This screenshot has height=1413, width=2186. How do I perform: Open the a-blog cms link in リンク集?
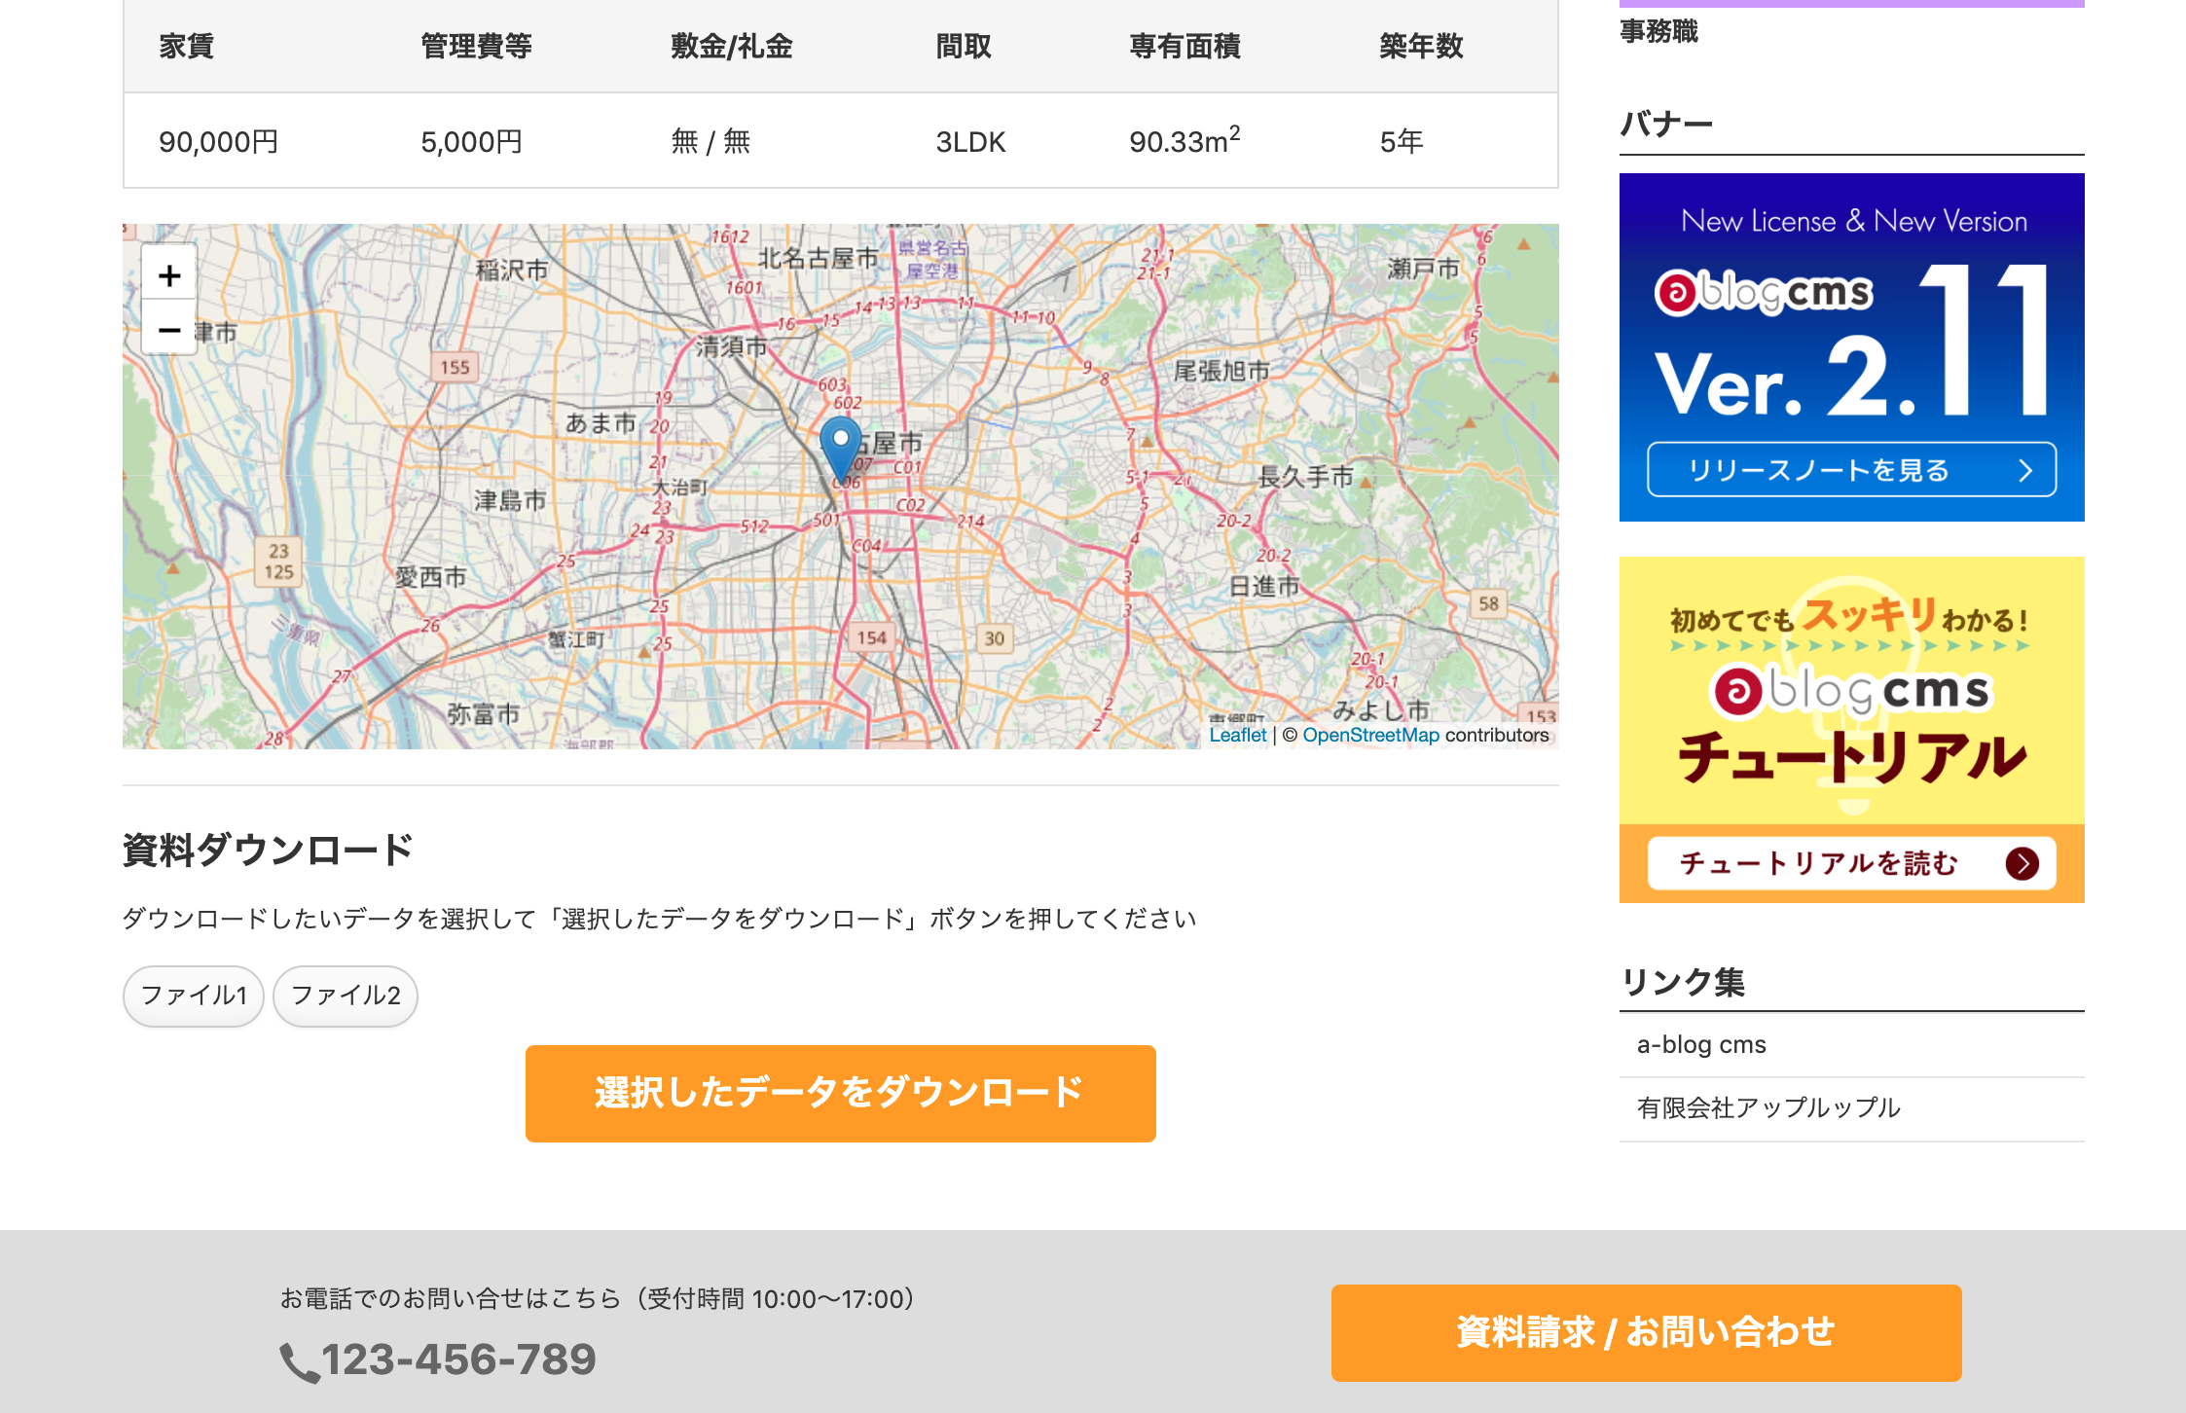[x=1701, y=1044]
